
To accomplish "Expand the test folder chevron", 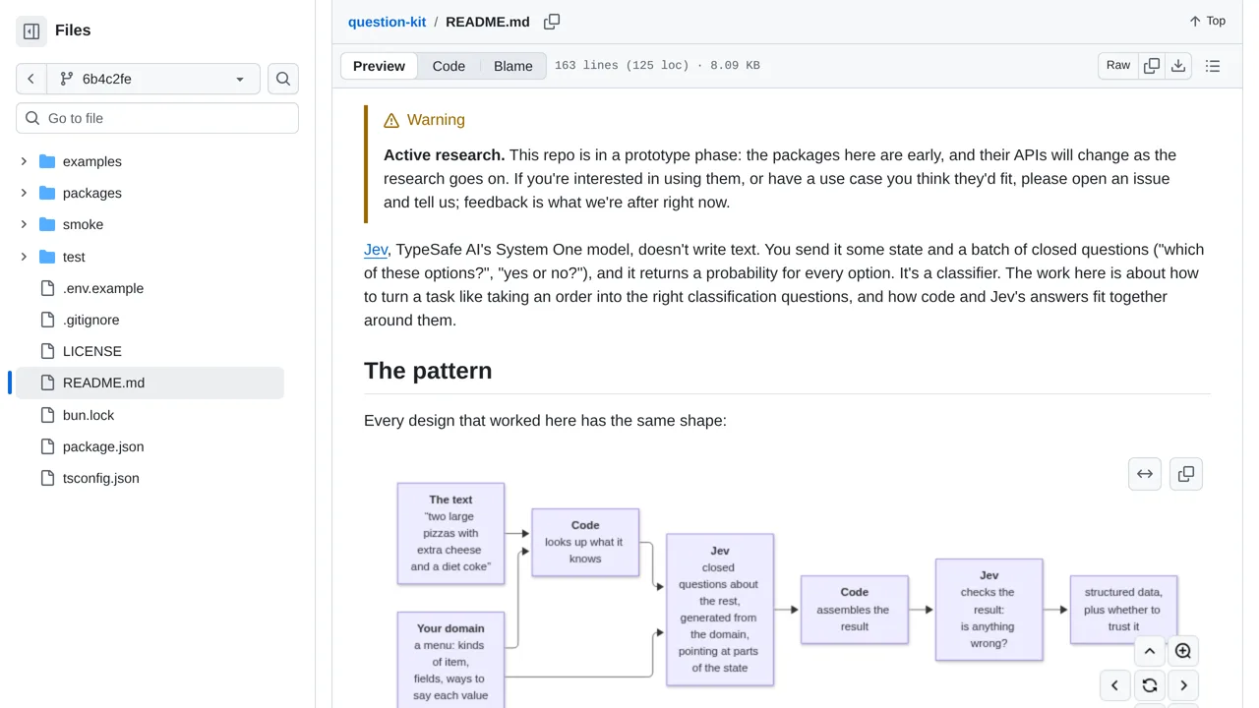I will pos(24,257).
